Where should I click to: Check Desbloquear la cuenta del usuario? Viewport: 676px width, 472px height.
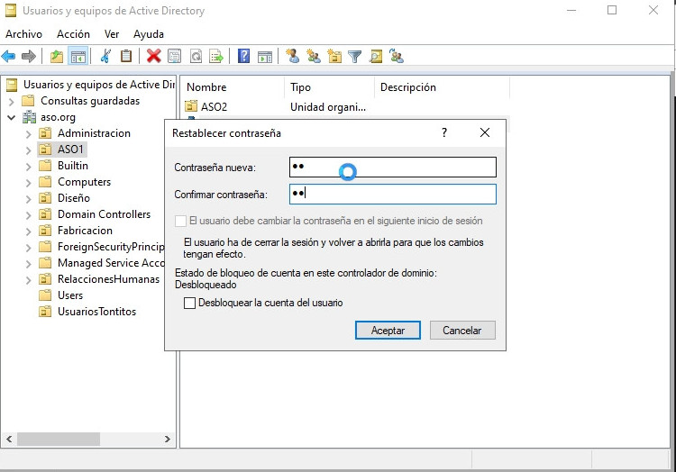click(189, 304)
